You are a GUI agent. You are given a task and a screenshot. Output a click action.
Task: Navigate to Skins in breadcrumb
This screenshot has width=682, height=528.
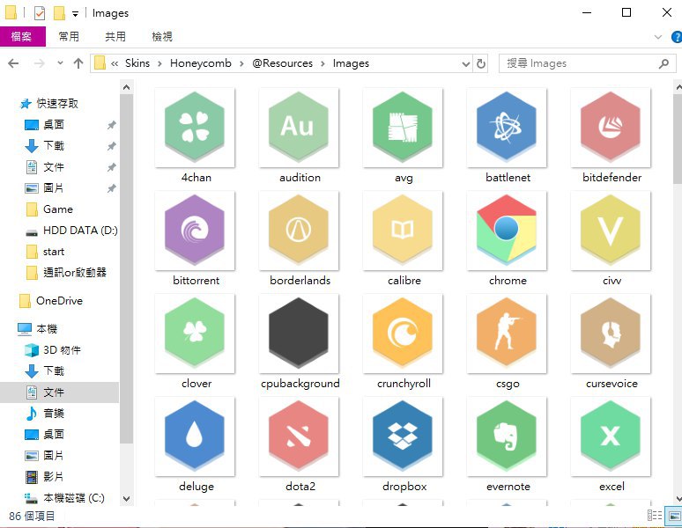point(137,63)
